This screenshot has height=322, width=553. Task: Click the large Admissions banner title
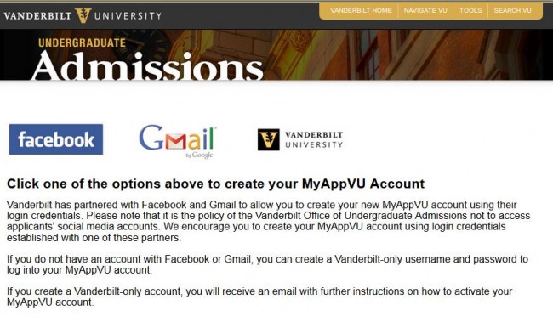147,66
